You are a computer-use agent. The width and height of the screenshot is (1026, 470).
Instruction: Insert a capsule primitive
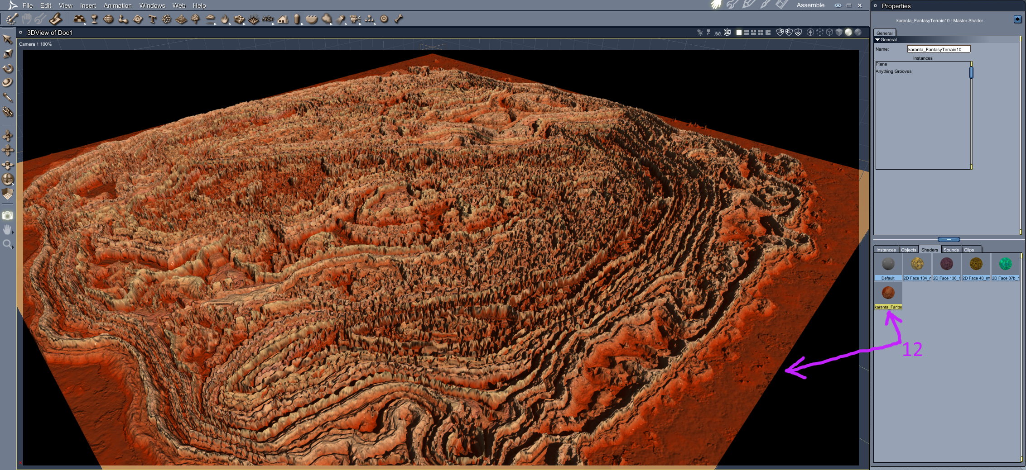pyautogui.click(x=297, y=19)
